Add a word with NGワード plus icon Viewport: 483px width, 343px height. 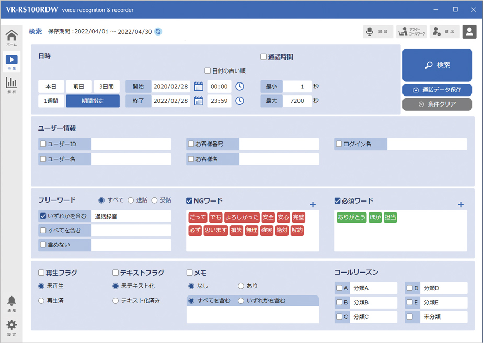pyautogui.click(x=313, y=205)
